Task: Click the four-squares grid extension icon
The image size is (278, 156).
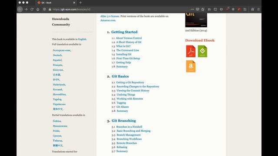Action: click(245, 10)
